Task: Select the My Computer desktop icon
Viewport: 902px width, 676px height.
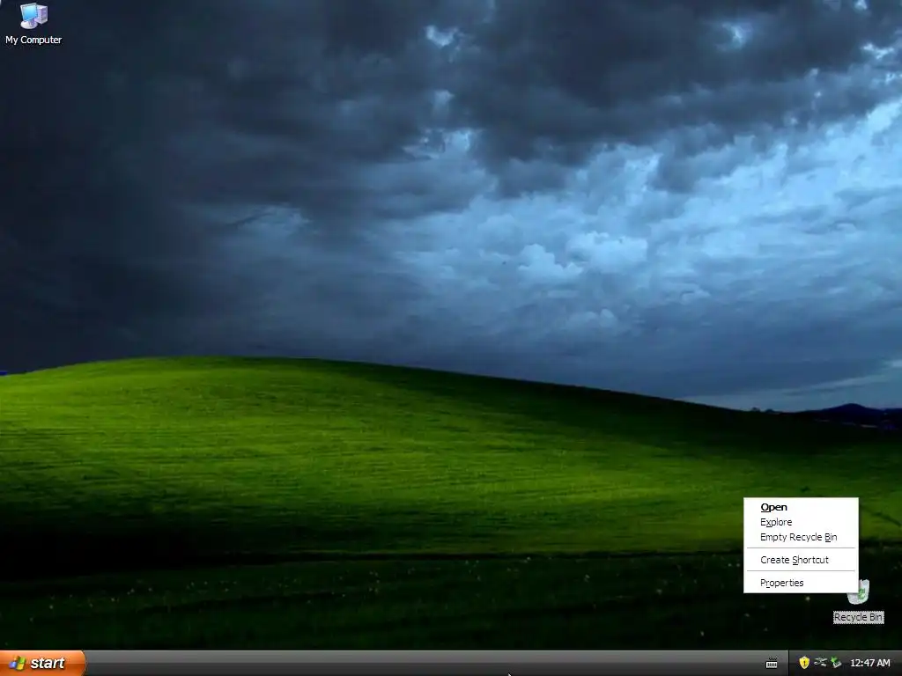Action: pos(33,16)
